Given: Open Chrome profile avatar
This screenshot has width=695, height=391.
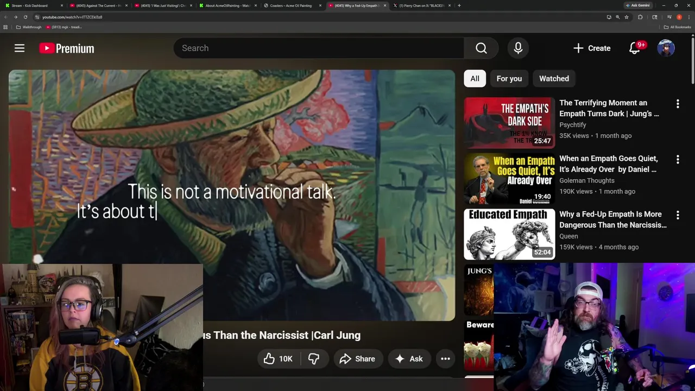Looking at the screenshot, I should tap(679, 17).
